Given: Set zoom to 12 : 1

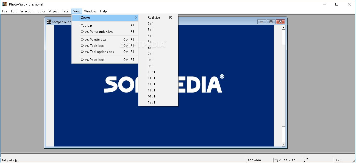Looking at the screenshot, I should click(158, 84).
